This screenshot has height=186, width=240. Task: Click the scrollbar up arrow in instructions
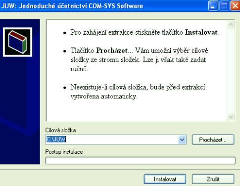coord(231,24)
